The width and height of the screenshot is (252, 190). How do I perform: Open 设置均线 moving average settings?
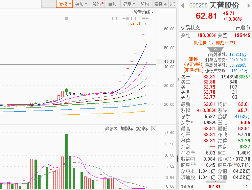[x=143, y=13]
